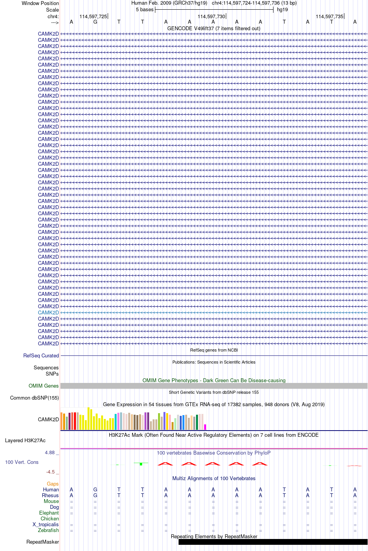Open 'Multiz Alignments of 100 Vertebrates' title
368x551 pixels.
[214, 478]
